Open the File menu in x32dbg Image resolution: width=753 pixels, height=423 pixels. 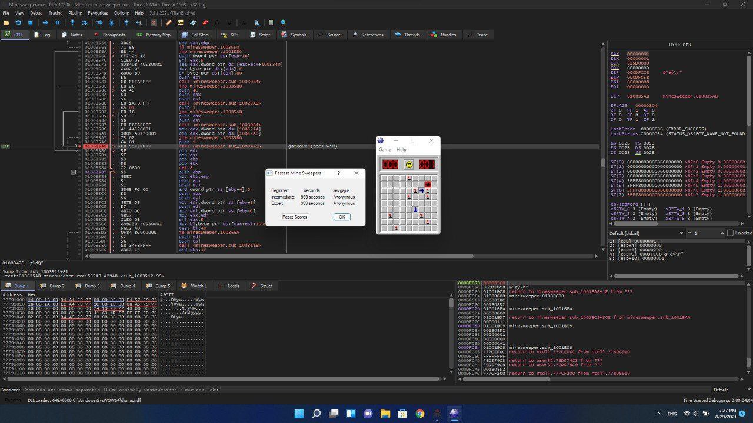6,12
